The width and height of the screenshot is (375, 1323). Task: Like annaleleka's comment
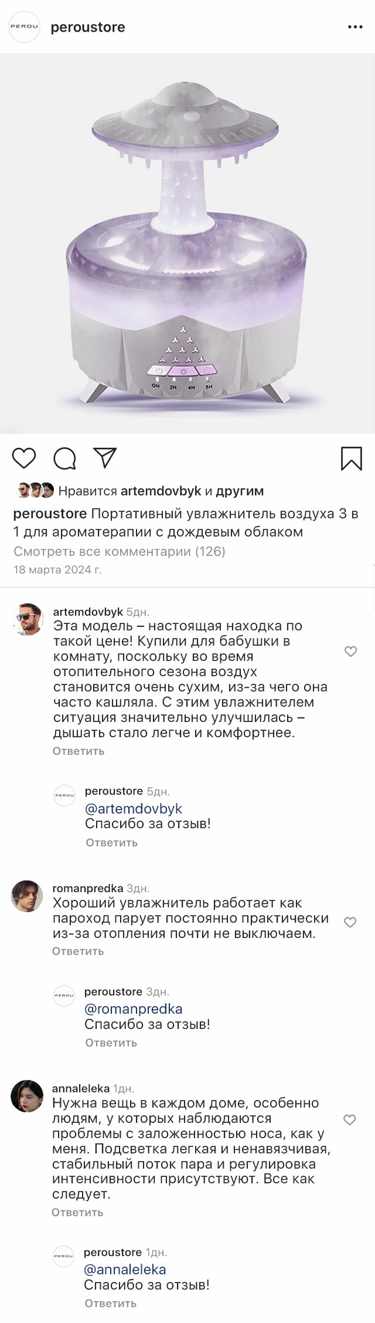coord(349,1119)
